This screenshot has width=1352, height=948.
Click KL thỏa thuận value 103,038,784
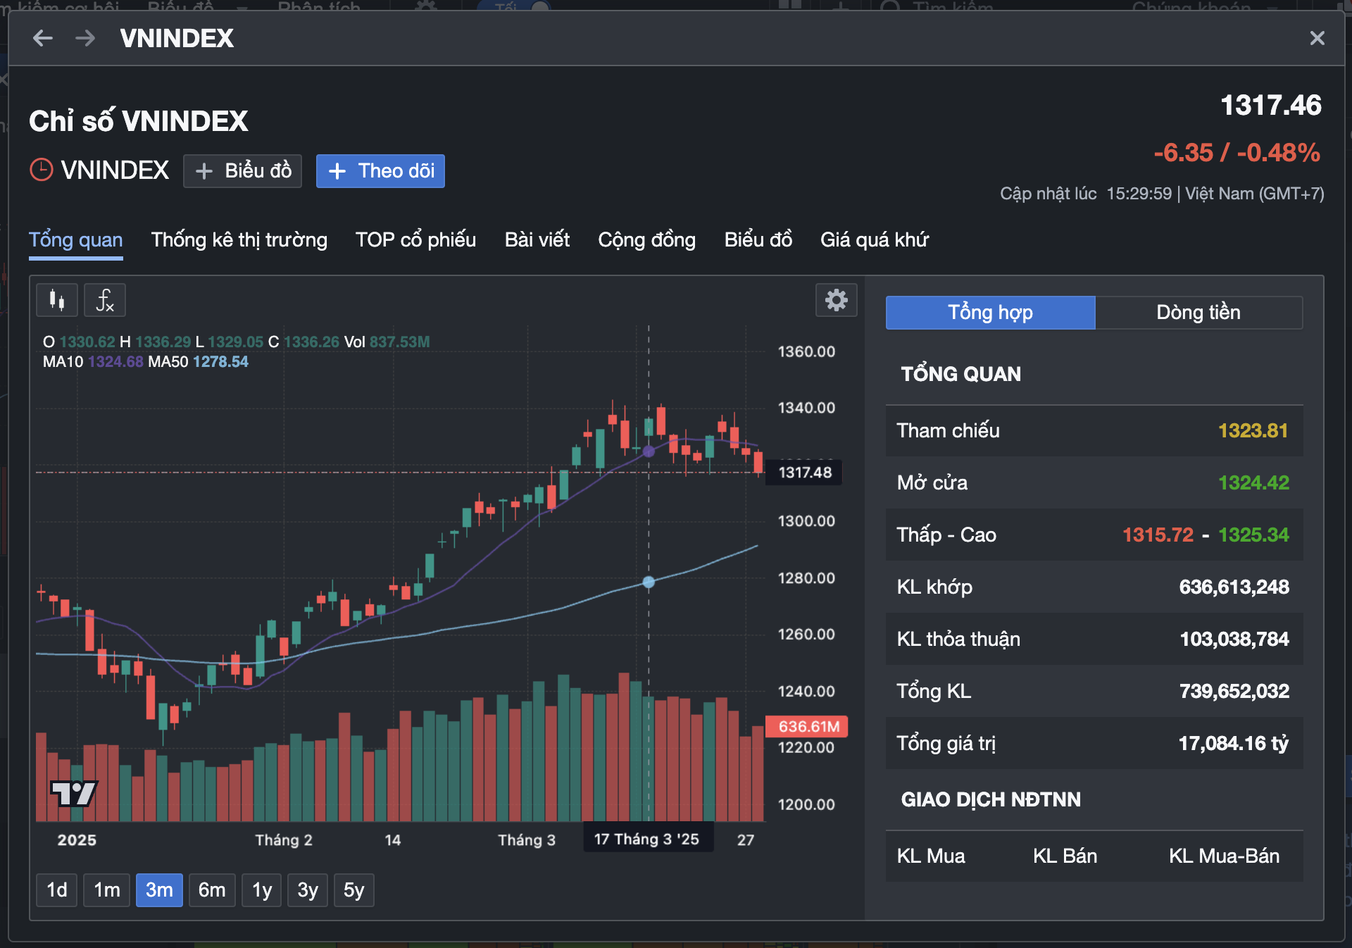(x=1234, y=640)
